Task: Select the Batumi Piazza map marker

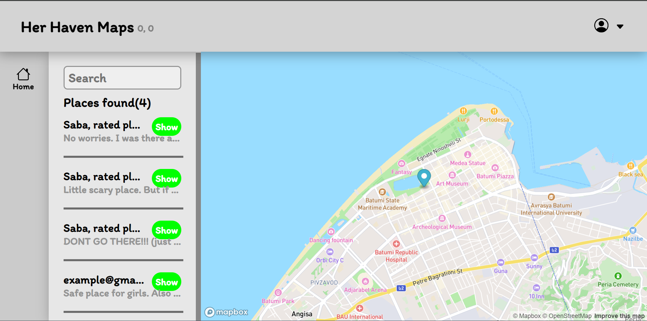Action: tap(495, 168)
